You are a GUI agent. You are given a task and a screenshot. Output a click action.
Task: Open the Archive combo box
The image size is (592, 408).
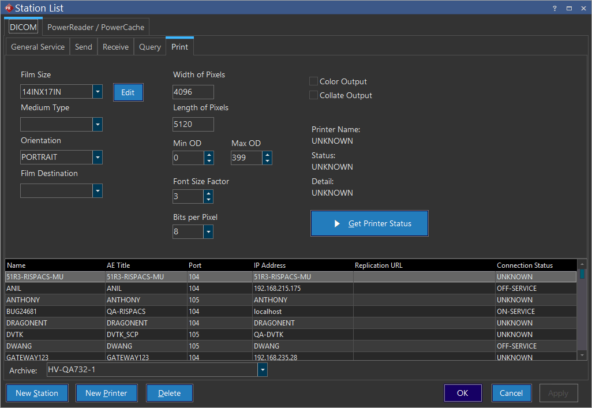pos(263,370)
